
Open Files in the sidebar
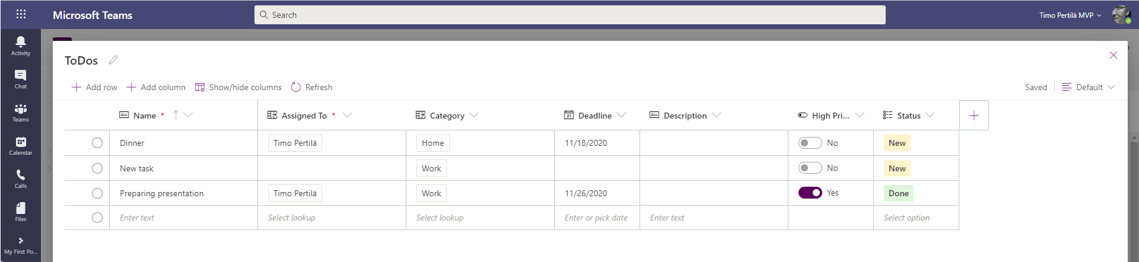coord(20,211)
